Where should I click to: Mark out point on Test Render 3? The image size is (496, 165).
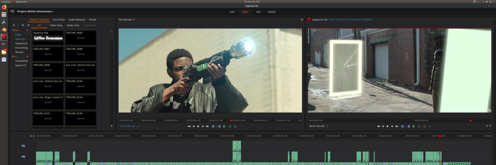pyautogui.click(x=220, y=126)
